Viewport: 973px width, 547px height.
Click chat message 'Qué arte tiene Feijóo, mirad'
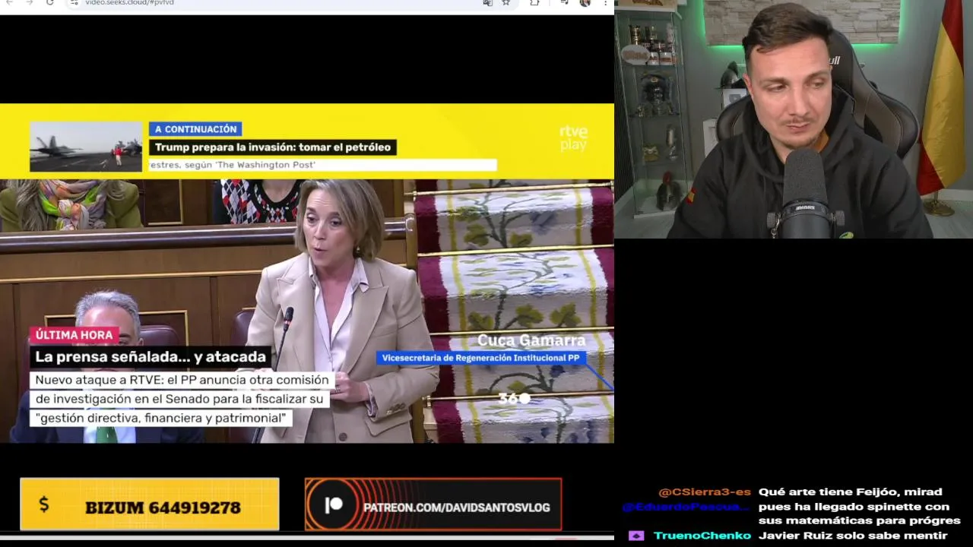pyautogui.click(x=850, y=492)
